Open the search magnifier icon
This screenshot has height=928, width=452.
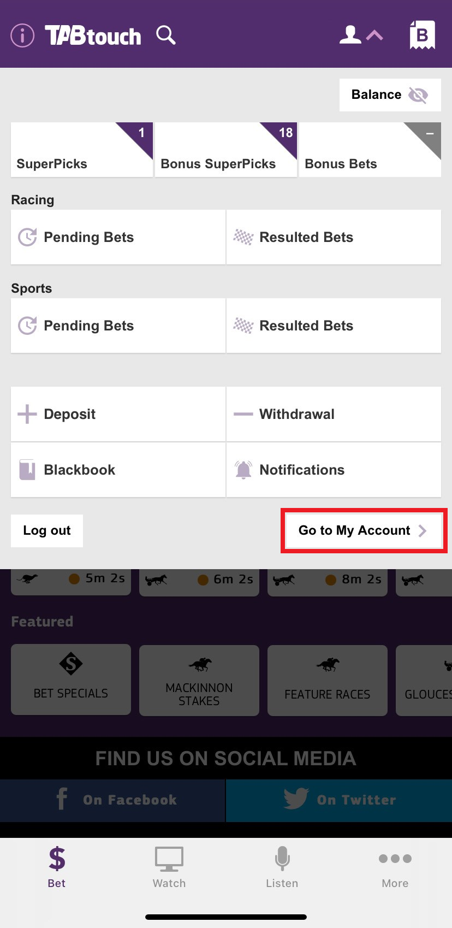(x=165, y=34)
